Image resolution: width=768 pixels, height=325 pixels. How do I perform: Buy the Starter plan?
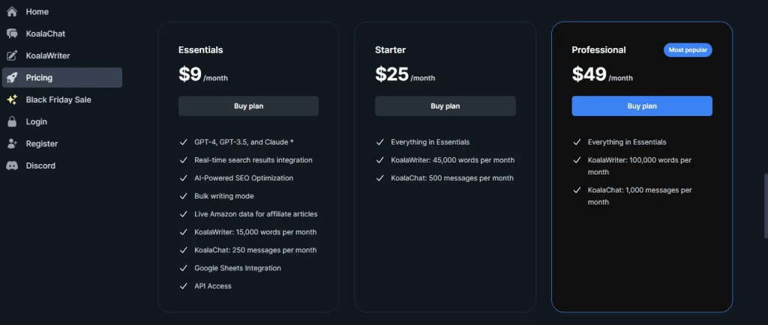click(x=445, y=106)
